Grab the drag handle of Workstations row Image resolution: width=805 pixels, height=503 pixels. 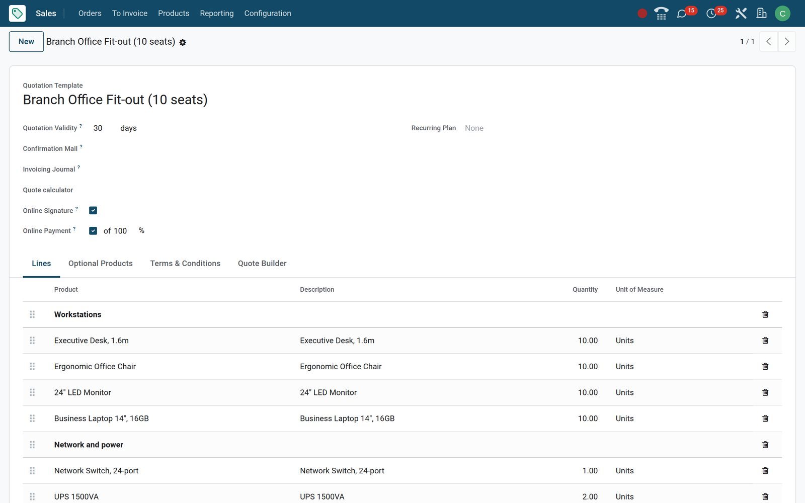(x=32, y=314)
